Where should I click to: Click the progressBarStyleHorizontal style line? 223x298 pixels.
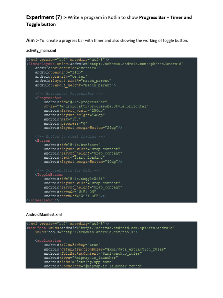96,107
